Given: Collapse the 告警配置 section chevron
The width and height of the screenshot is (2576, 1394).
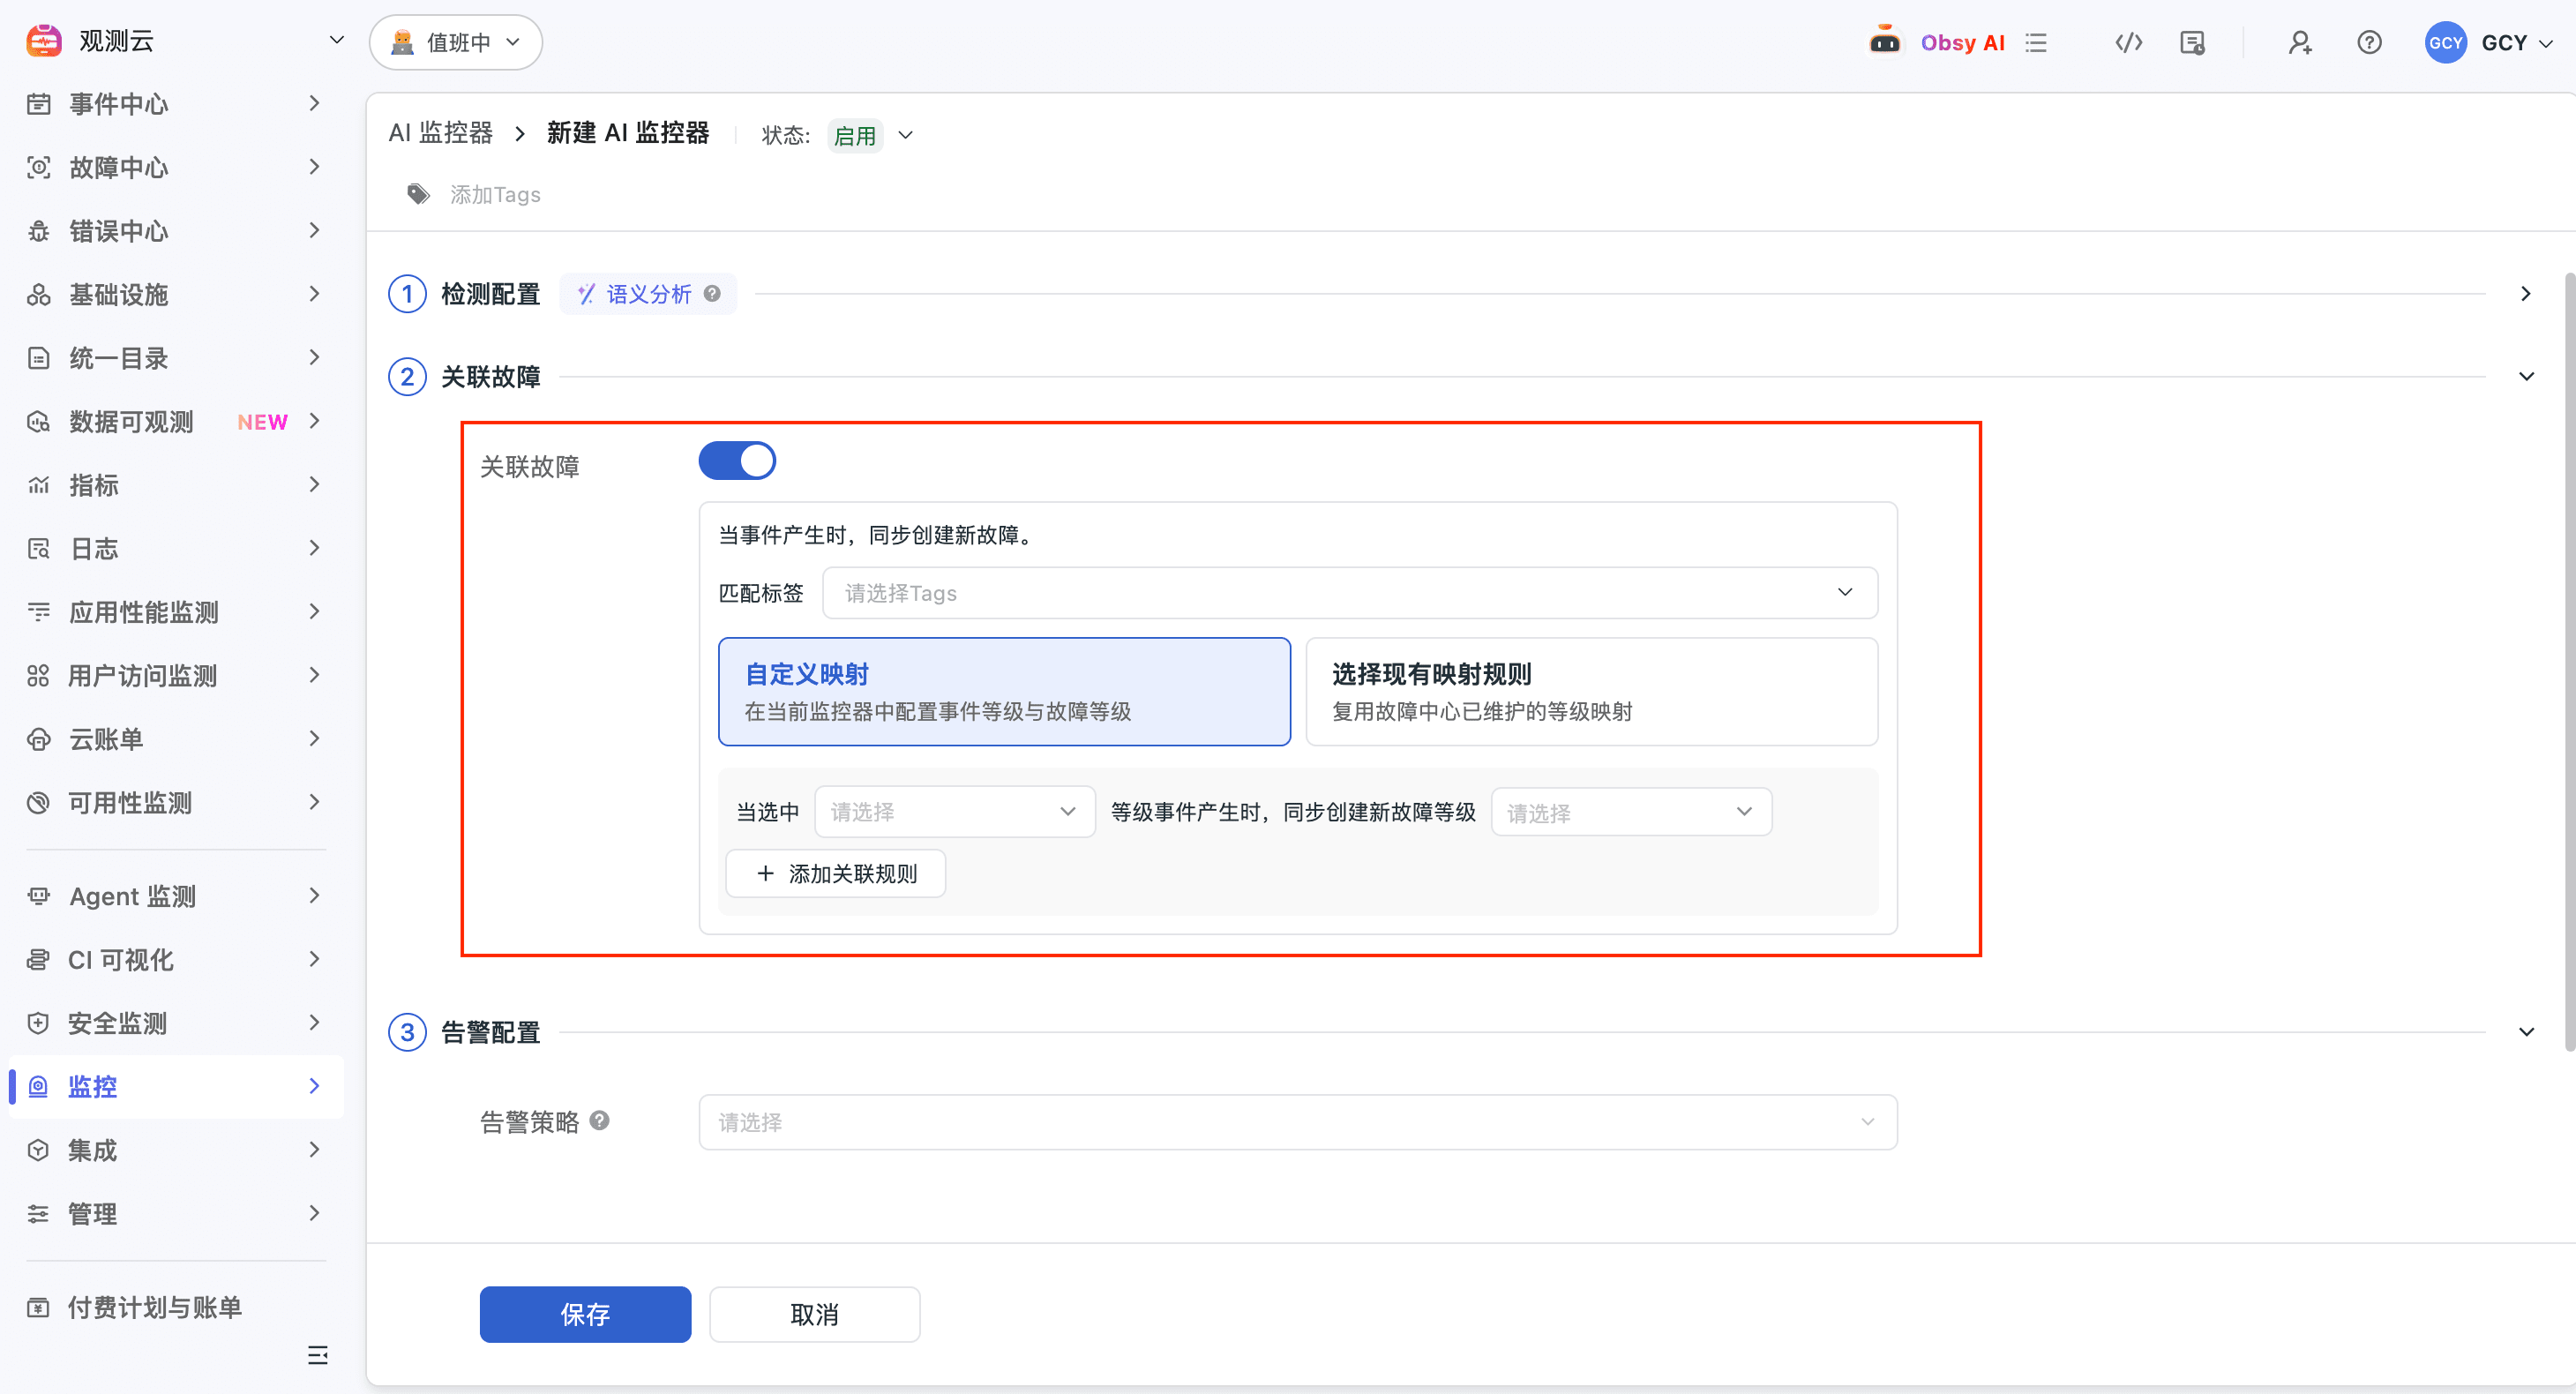Looking at the screenshot, I should point(2526,1032).
